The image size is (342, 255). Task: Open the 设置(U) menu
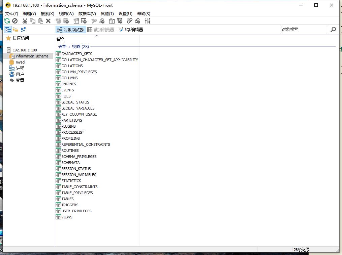(x=125, y=14)
